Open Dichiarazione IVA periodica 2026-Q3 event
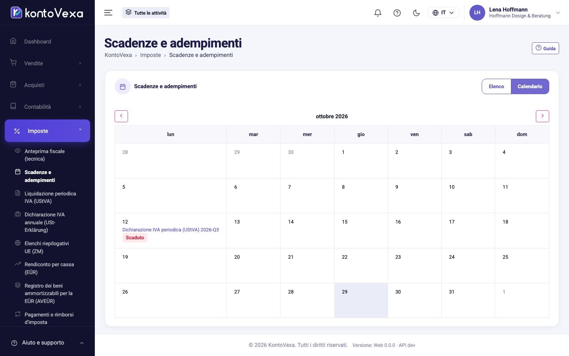 pyautogui.click(x=171, y=230)
